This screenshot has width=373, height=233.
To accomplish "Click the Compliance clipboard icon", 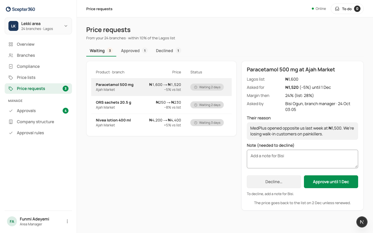I will [x=11, y=66].
